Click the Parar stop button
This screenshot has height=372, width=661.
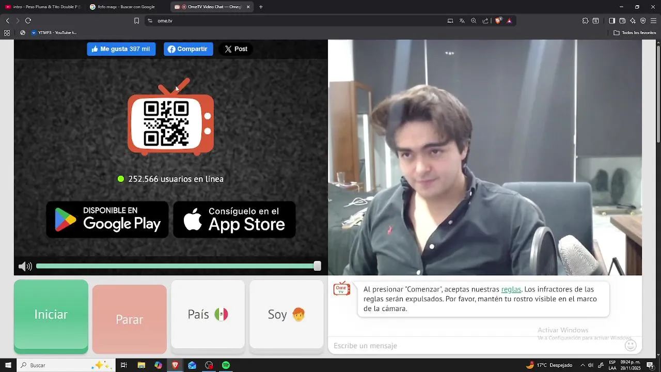pyautogui.click(x=130, y=319)
